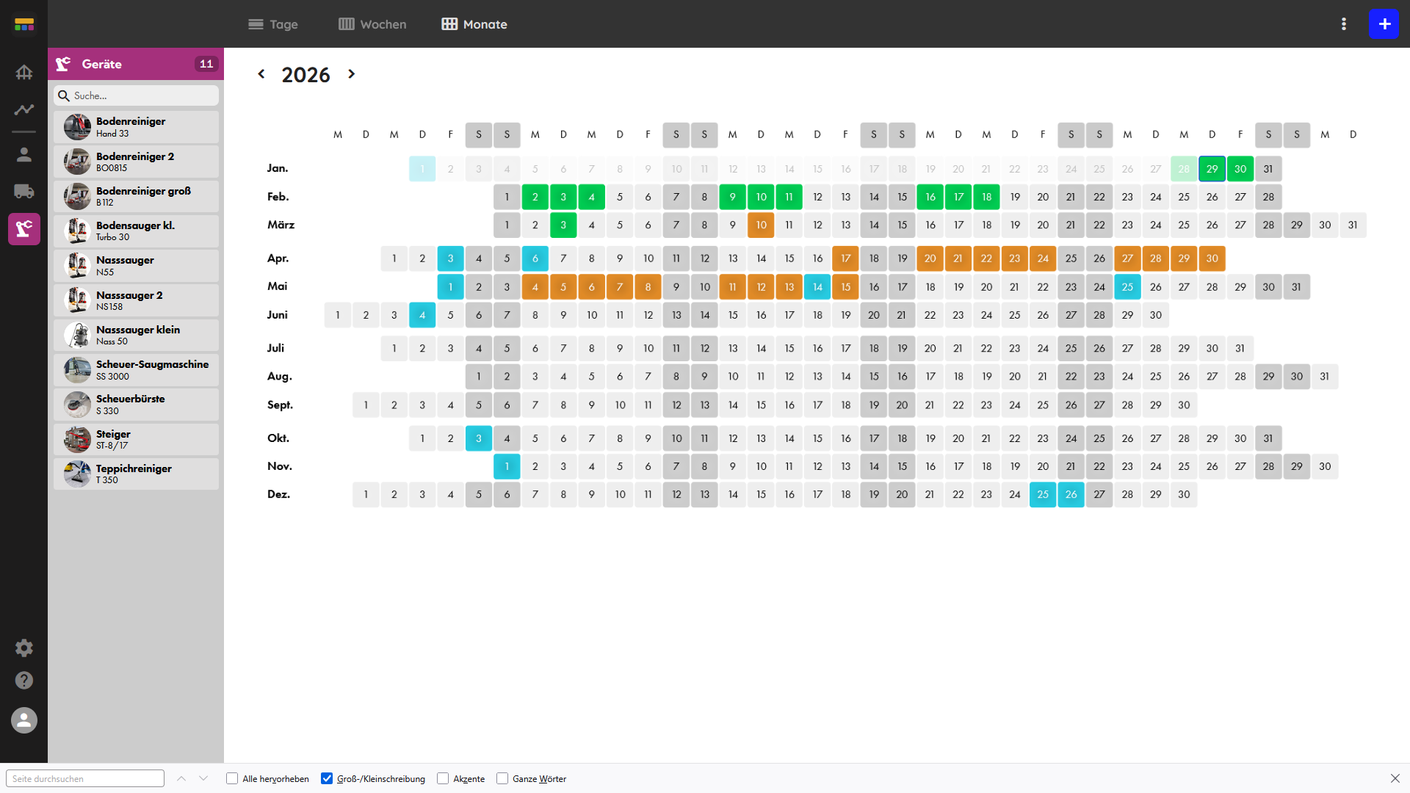Open the help question mark icon
This screenshot has width=1410, height=793.
24,681
